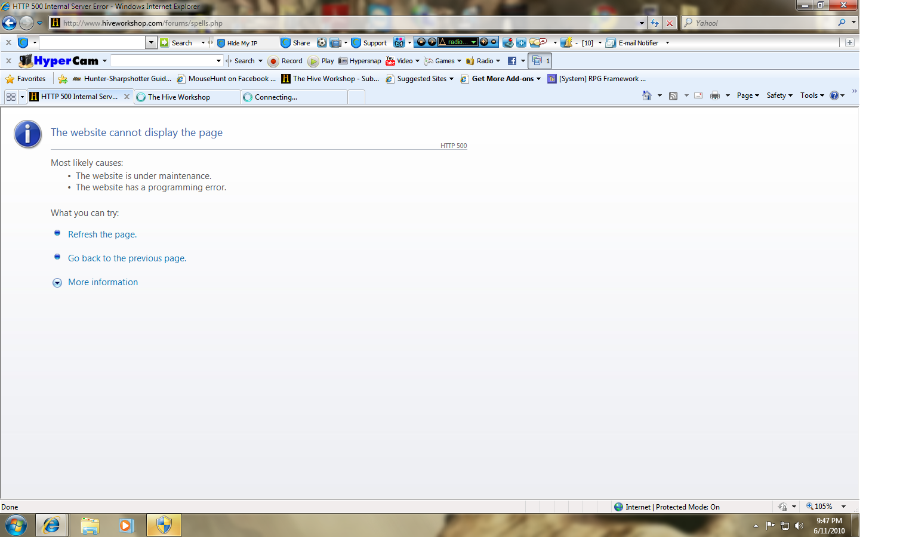Click the Hide My IP button
This screenshot has height=537, width=906.
click(x=237, y=43)
